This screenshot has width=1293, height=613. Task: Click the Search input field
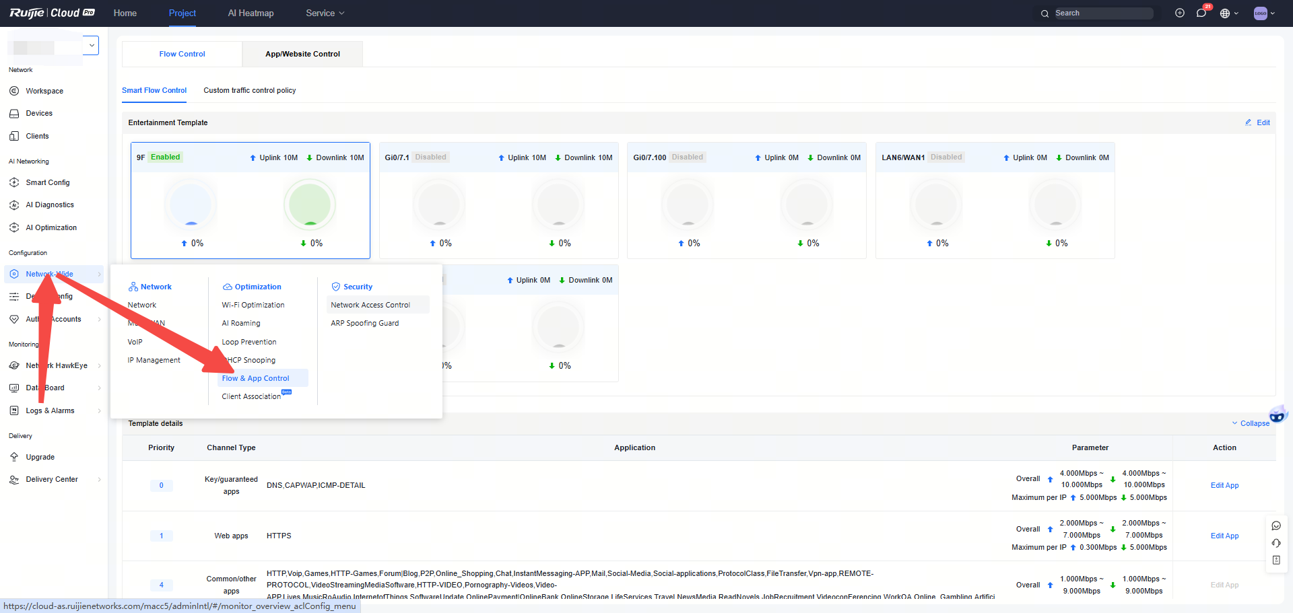point(1102,13)
